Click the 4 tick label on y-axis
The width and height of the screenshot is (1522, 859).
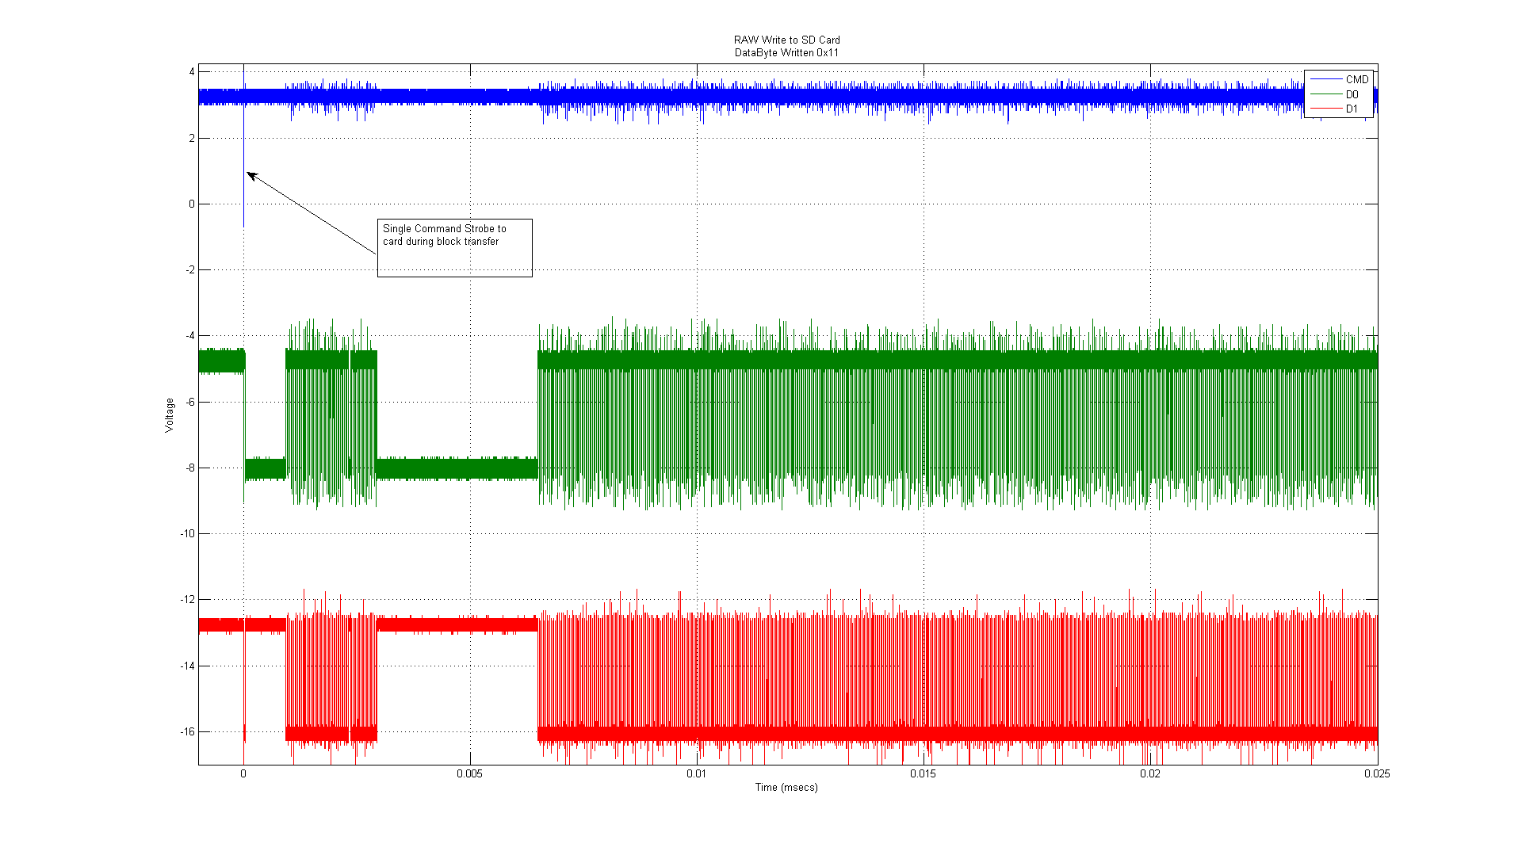click(192, 72)
